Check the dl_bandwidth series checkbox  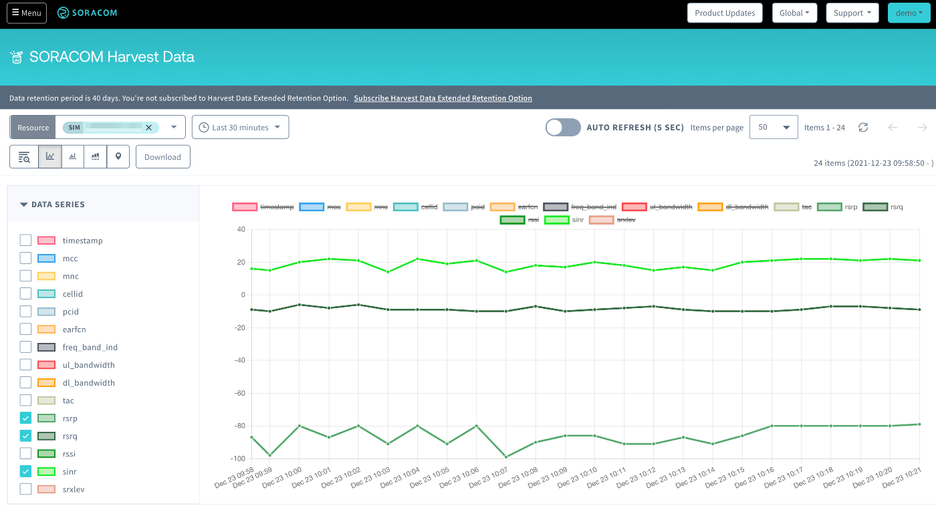pyautogui.click(x=25, y=382)
